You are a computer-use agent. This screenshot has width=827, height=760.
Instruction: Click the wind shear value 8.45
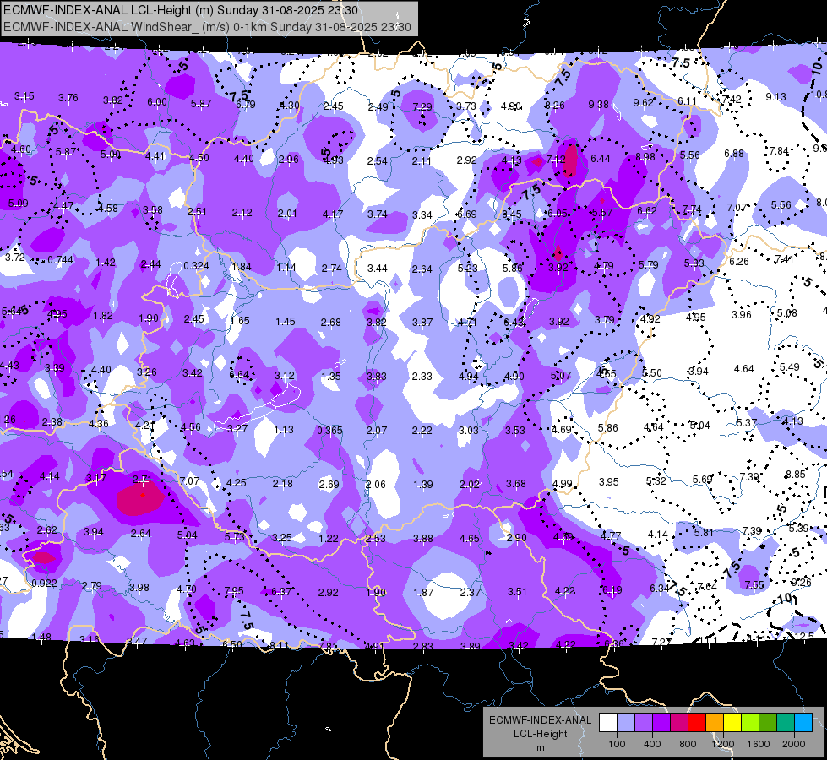point(512,214)
